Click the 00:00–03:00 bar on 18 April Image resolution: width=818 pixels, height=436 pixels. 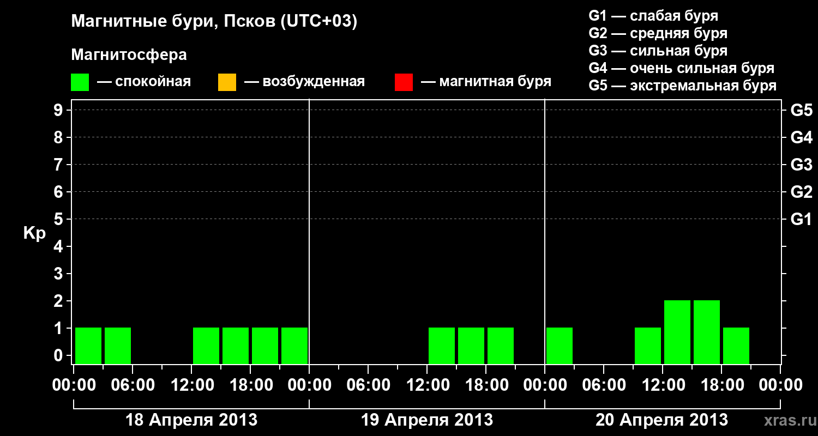click(x=88, y=346)
